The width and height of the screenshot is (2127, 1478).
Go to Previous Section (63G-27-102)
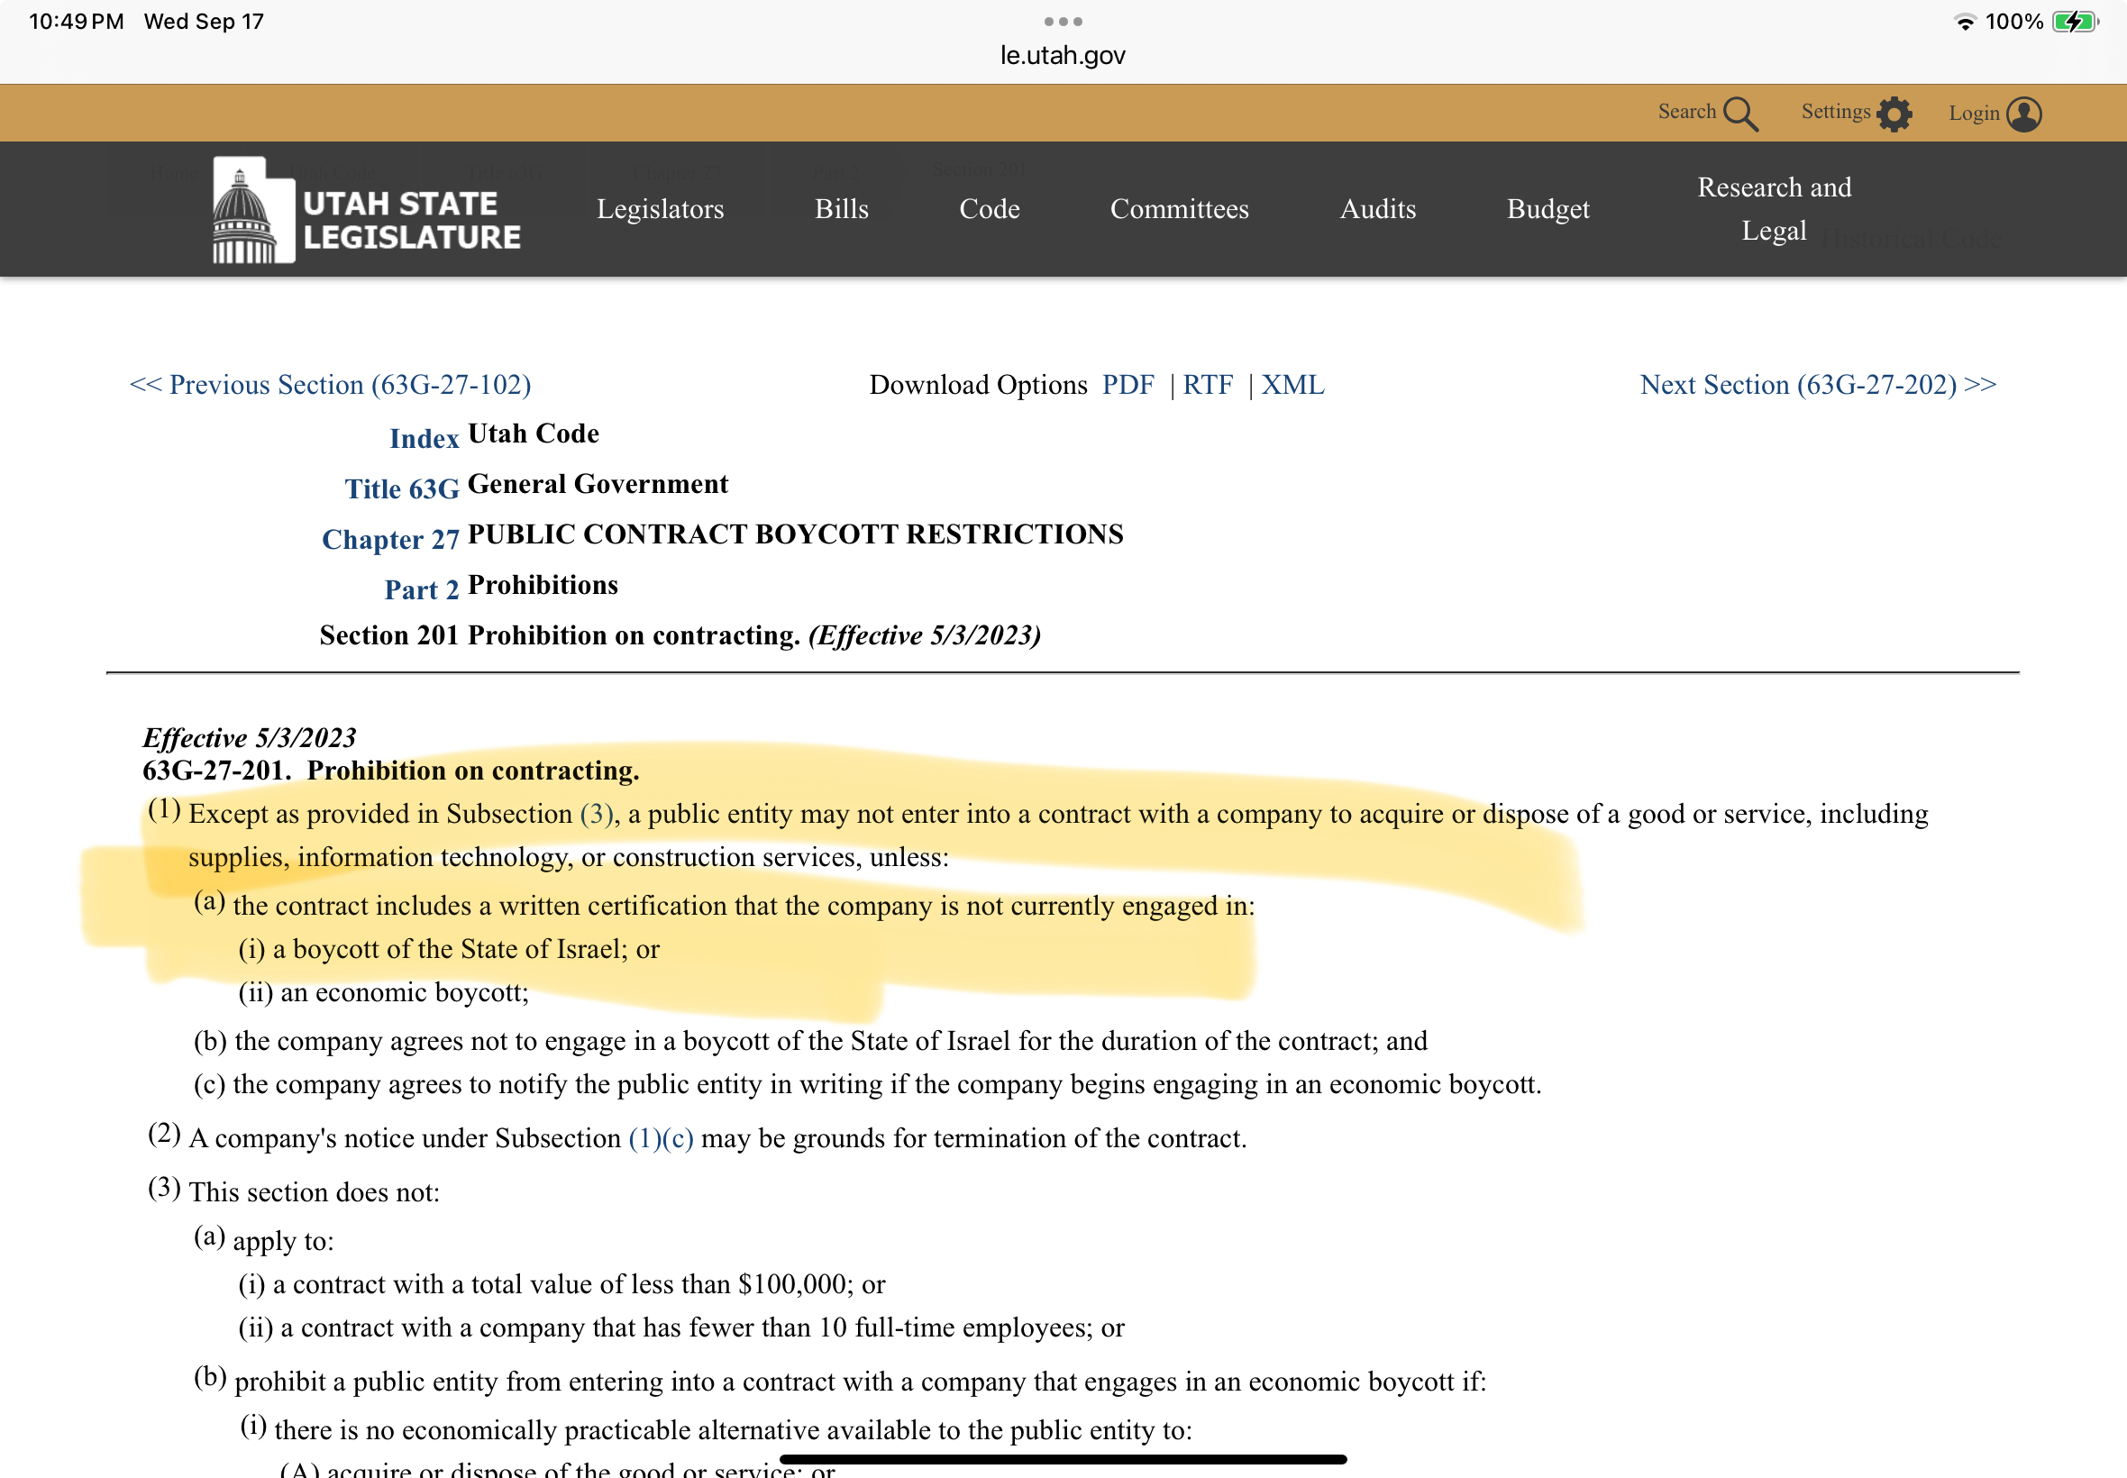(x=330, y=384)
